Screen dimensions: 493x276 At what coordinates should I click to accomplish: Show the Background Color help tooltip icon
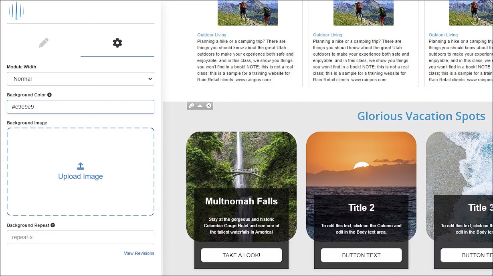50,95
